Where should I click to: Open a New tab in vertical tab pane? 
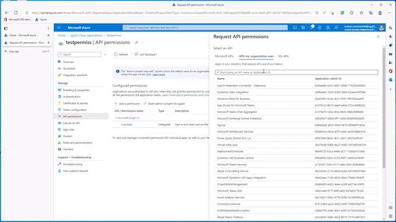click(14, 51)
